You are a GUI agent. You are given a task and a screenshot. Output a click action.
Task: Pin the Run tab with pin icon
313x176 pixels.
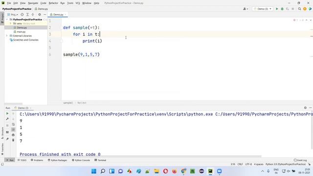click(7, 139)
